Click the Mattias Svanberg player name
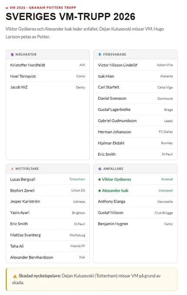The width and height of the screenshot is (187, 295). (26, 235)
